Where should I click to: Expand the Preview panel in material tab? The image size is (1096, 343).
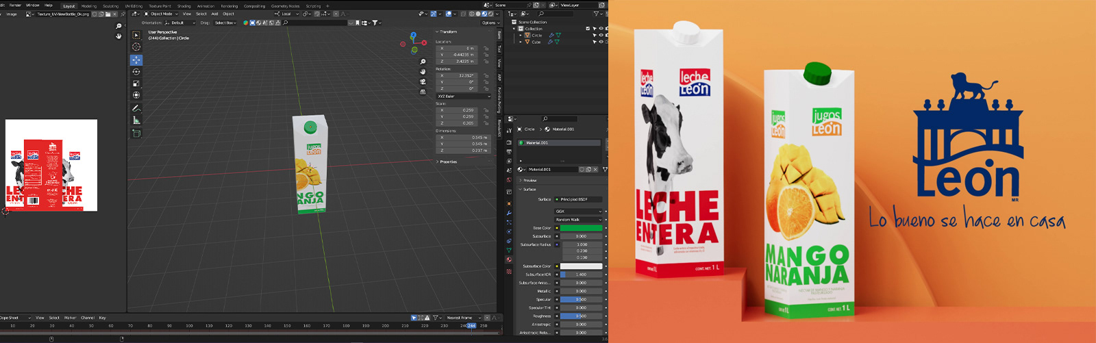[529, 181]
